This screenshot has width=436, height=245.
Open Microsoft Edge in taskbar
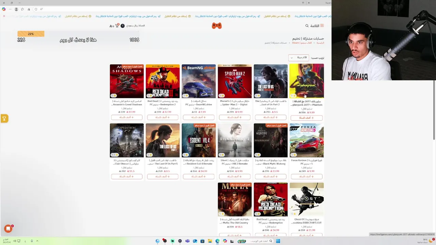click(217, 241)
